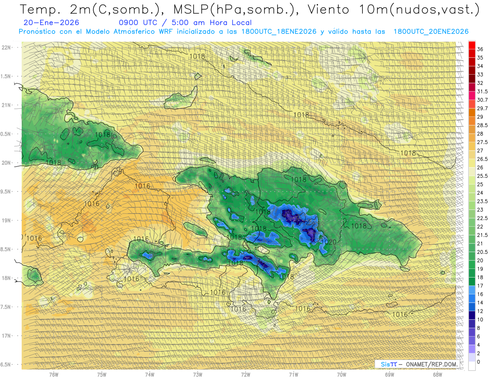This screenshot has width=491, height=380.
Task: Click the white swatch below the 0 label
Action: tap(472, 366)
